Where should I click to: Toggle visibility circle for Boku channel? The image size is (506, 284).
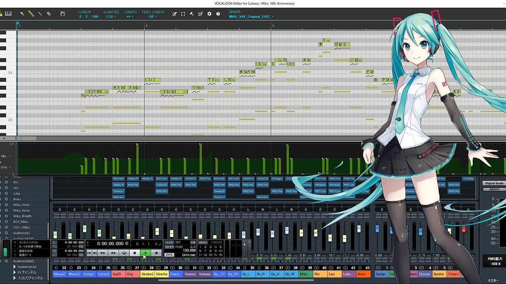click(6, 199)
